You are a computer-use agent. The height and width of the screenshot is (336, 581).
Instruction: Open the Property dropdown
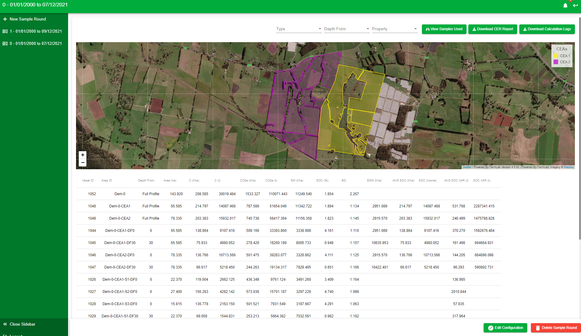(x=394, y=29)
